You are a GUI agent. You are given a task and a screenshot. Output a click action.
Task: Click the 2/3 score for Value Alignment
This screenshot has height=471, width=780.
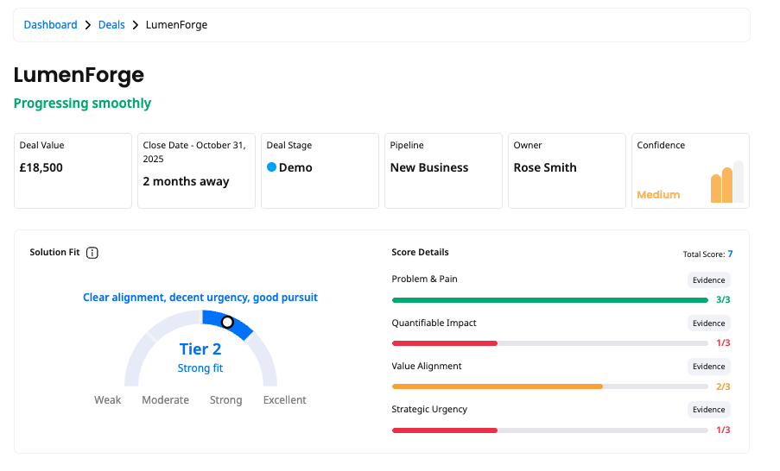pos(723,386)
